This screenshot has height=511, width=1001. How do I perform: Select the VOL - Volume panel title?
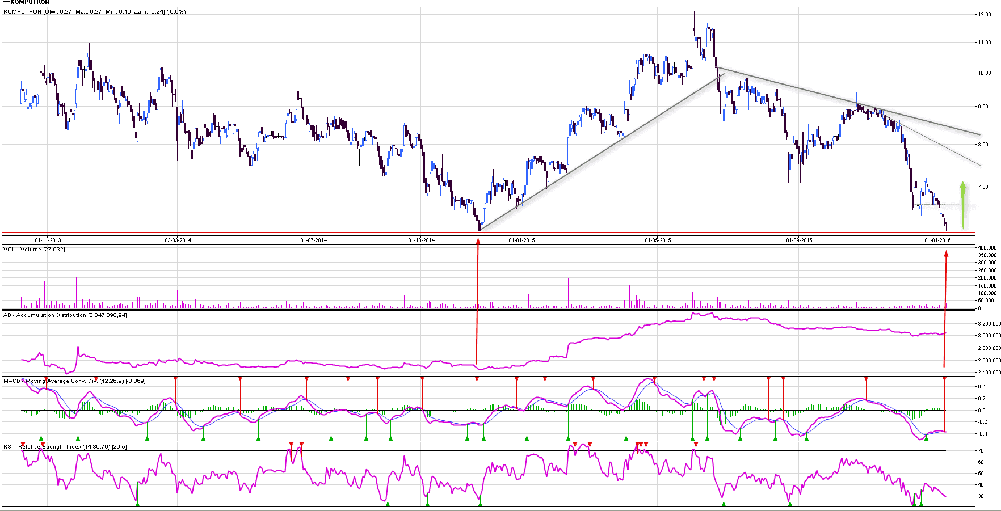(34, 250)
